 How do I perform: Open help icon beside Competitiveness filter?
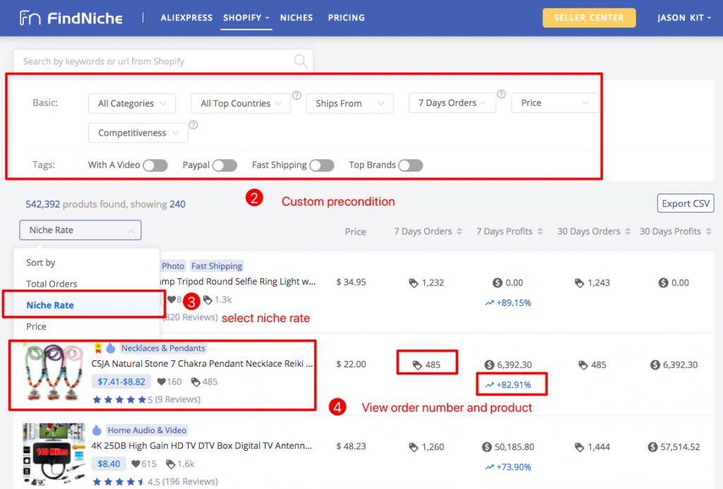pyautogui.click(x=193, y=125)
